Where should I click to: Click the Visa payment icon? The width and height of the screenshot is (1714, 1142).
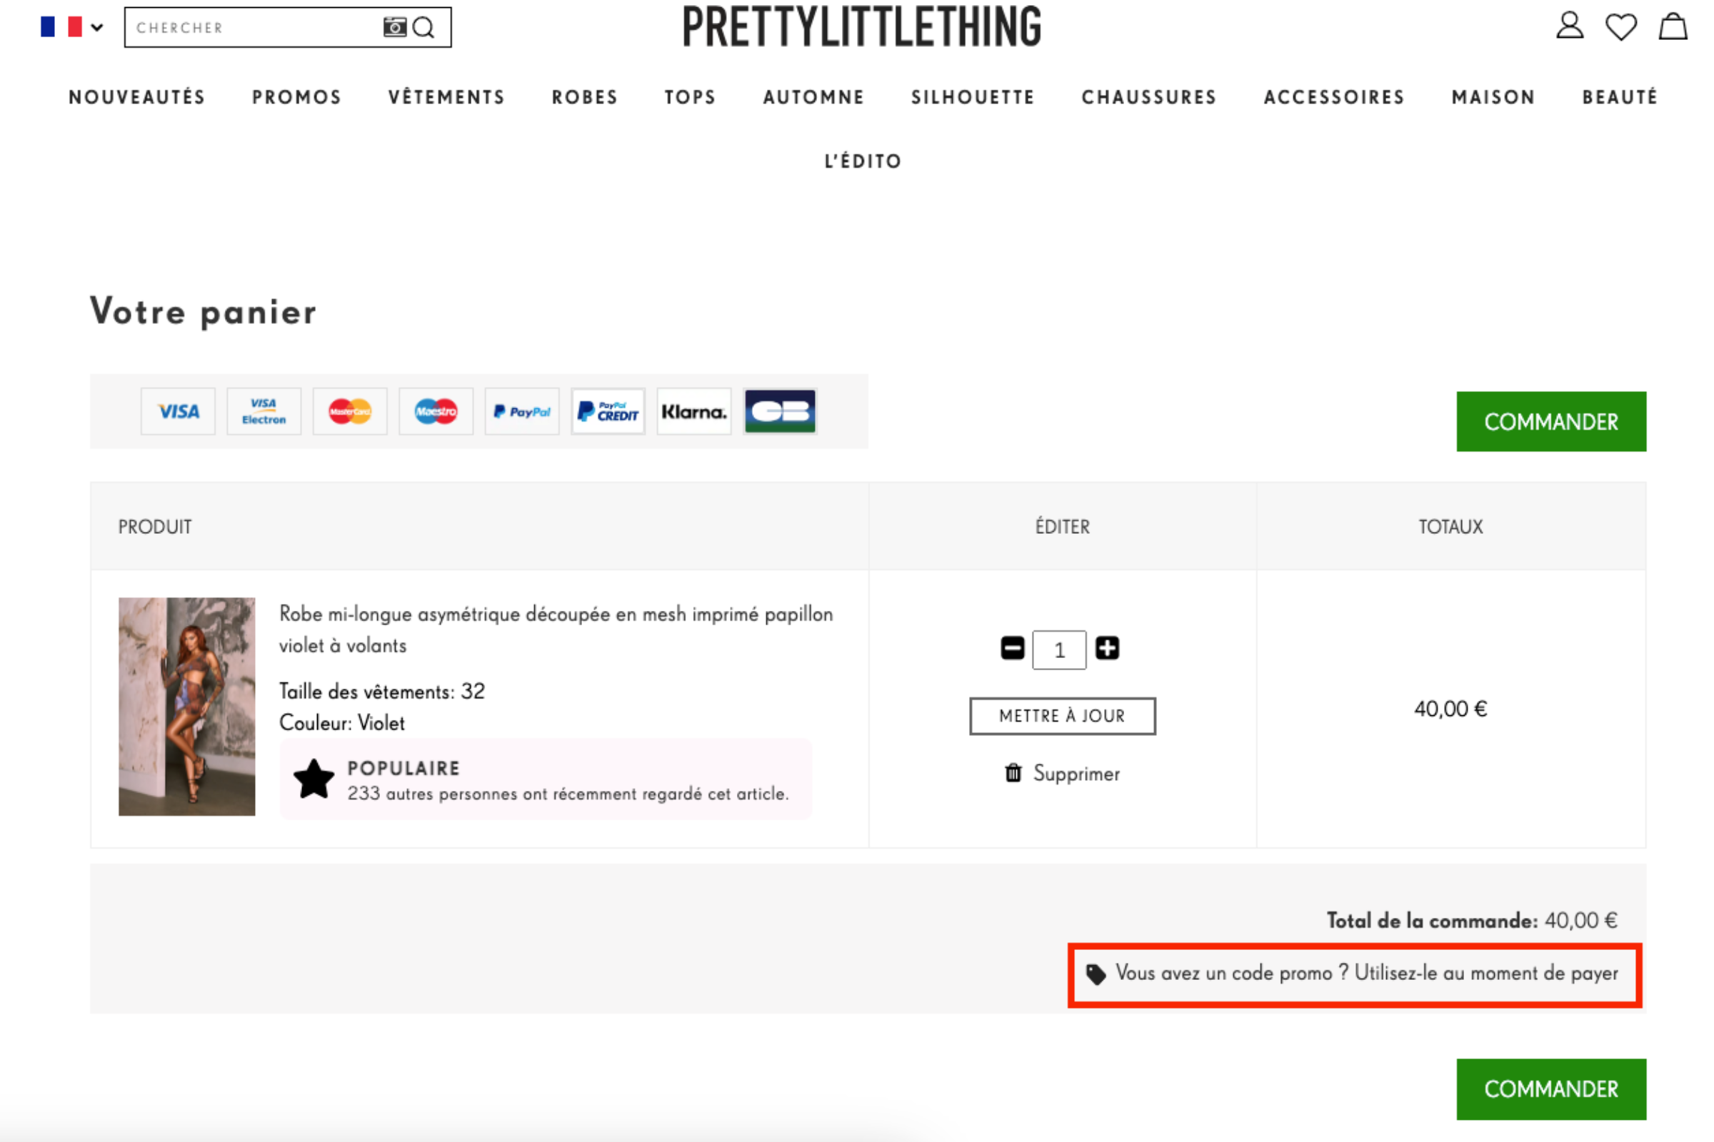(179, 410)
